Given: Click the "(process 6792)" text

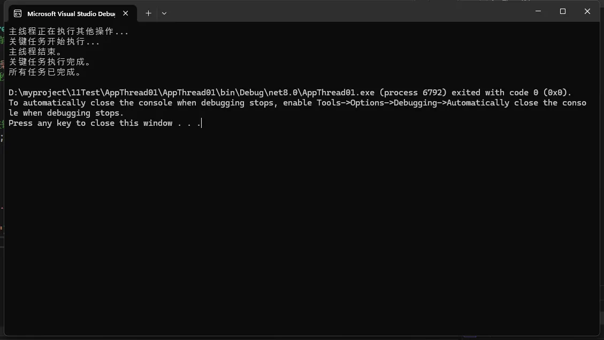Looking at the screenshot, I should click(x=412, y=93).
